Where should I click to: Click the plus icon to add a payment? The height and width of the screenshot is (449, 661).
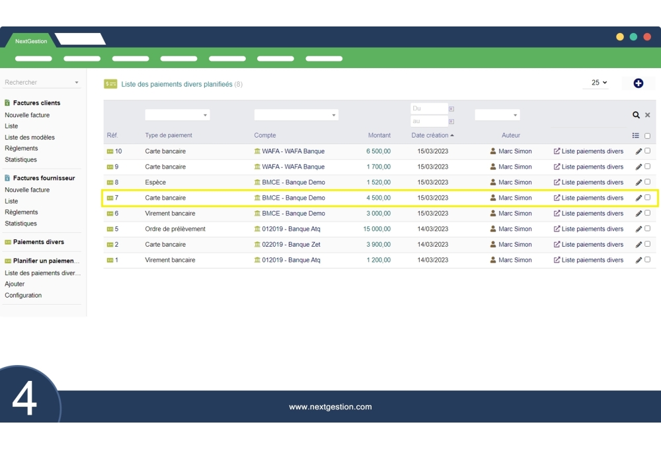638,83
